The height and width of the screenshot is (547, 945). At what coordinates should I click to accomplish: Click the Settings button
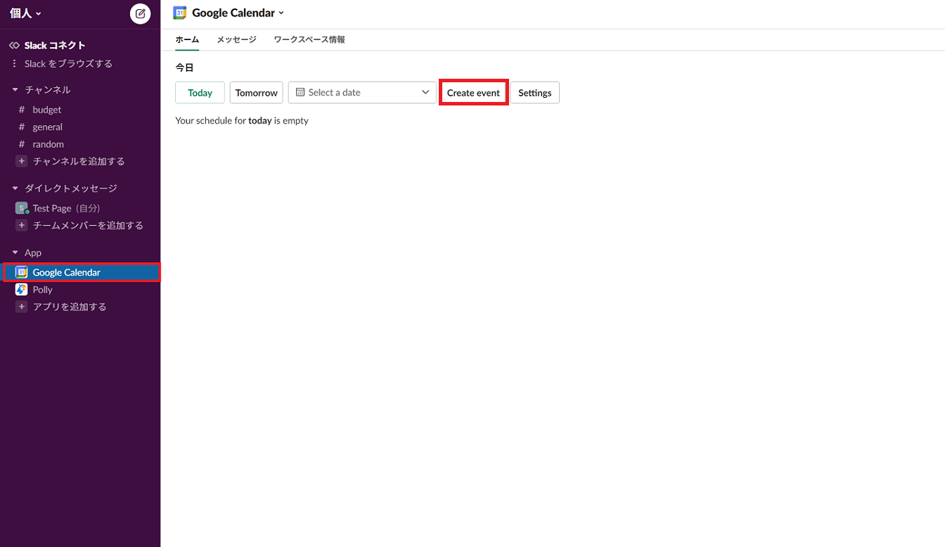(534, 93)
